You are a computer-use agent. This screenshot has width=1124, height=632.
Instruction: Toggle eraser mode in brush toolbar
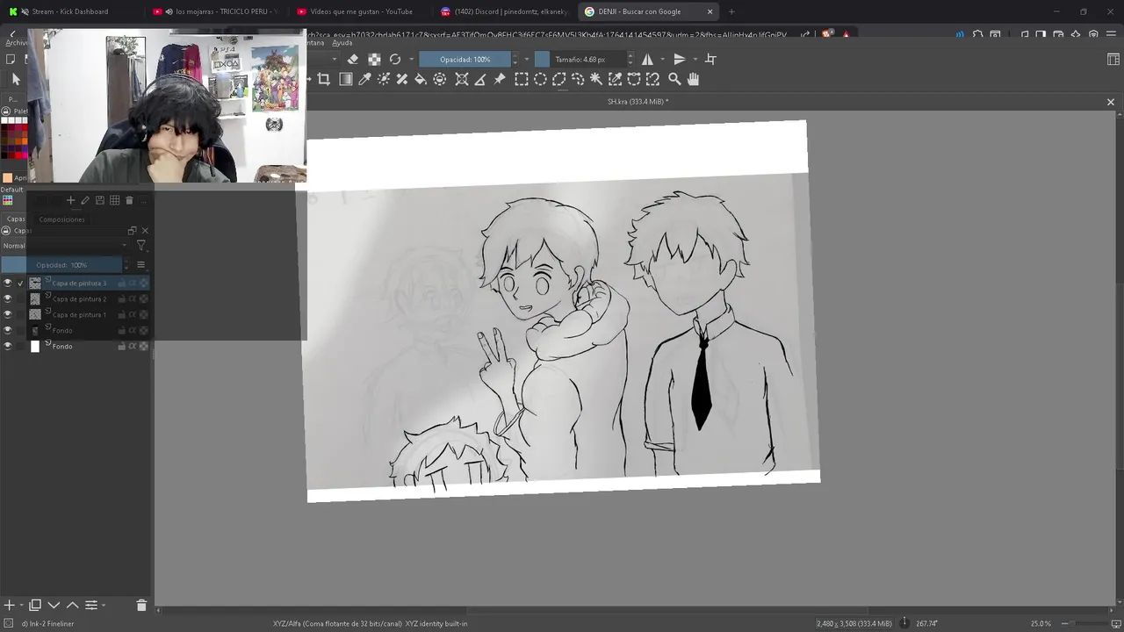point(353,59)
